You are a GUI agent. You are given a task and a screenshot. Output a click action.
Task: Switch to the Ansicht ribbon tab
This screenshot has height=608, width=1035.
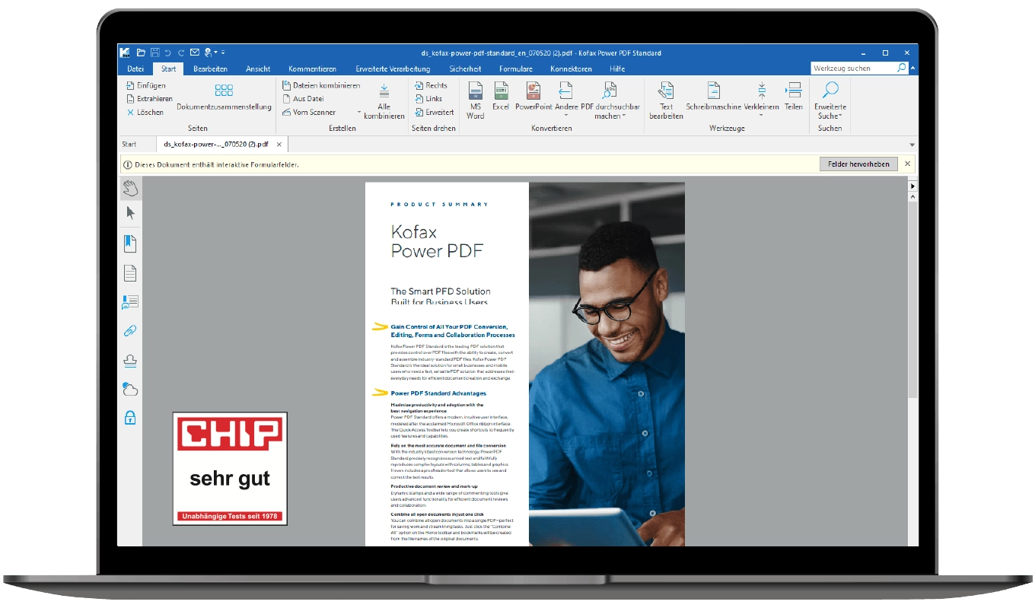pos(258,68)
